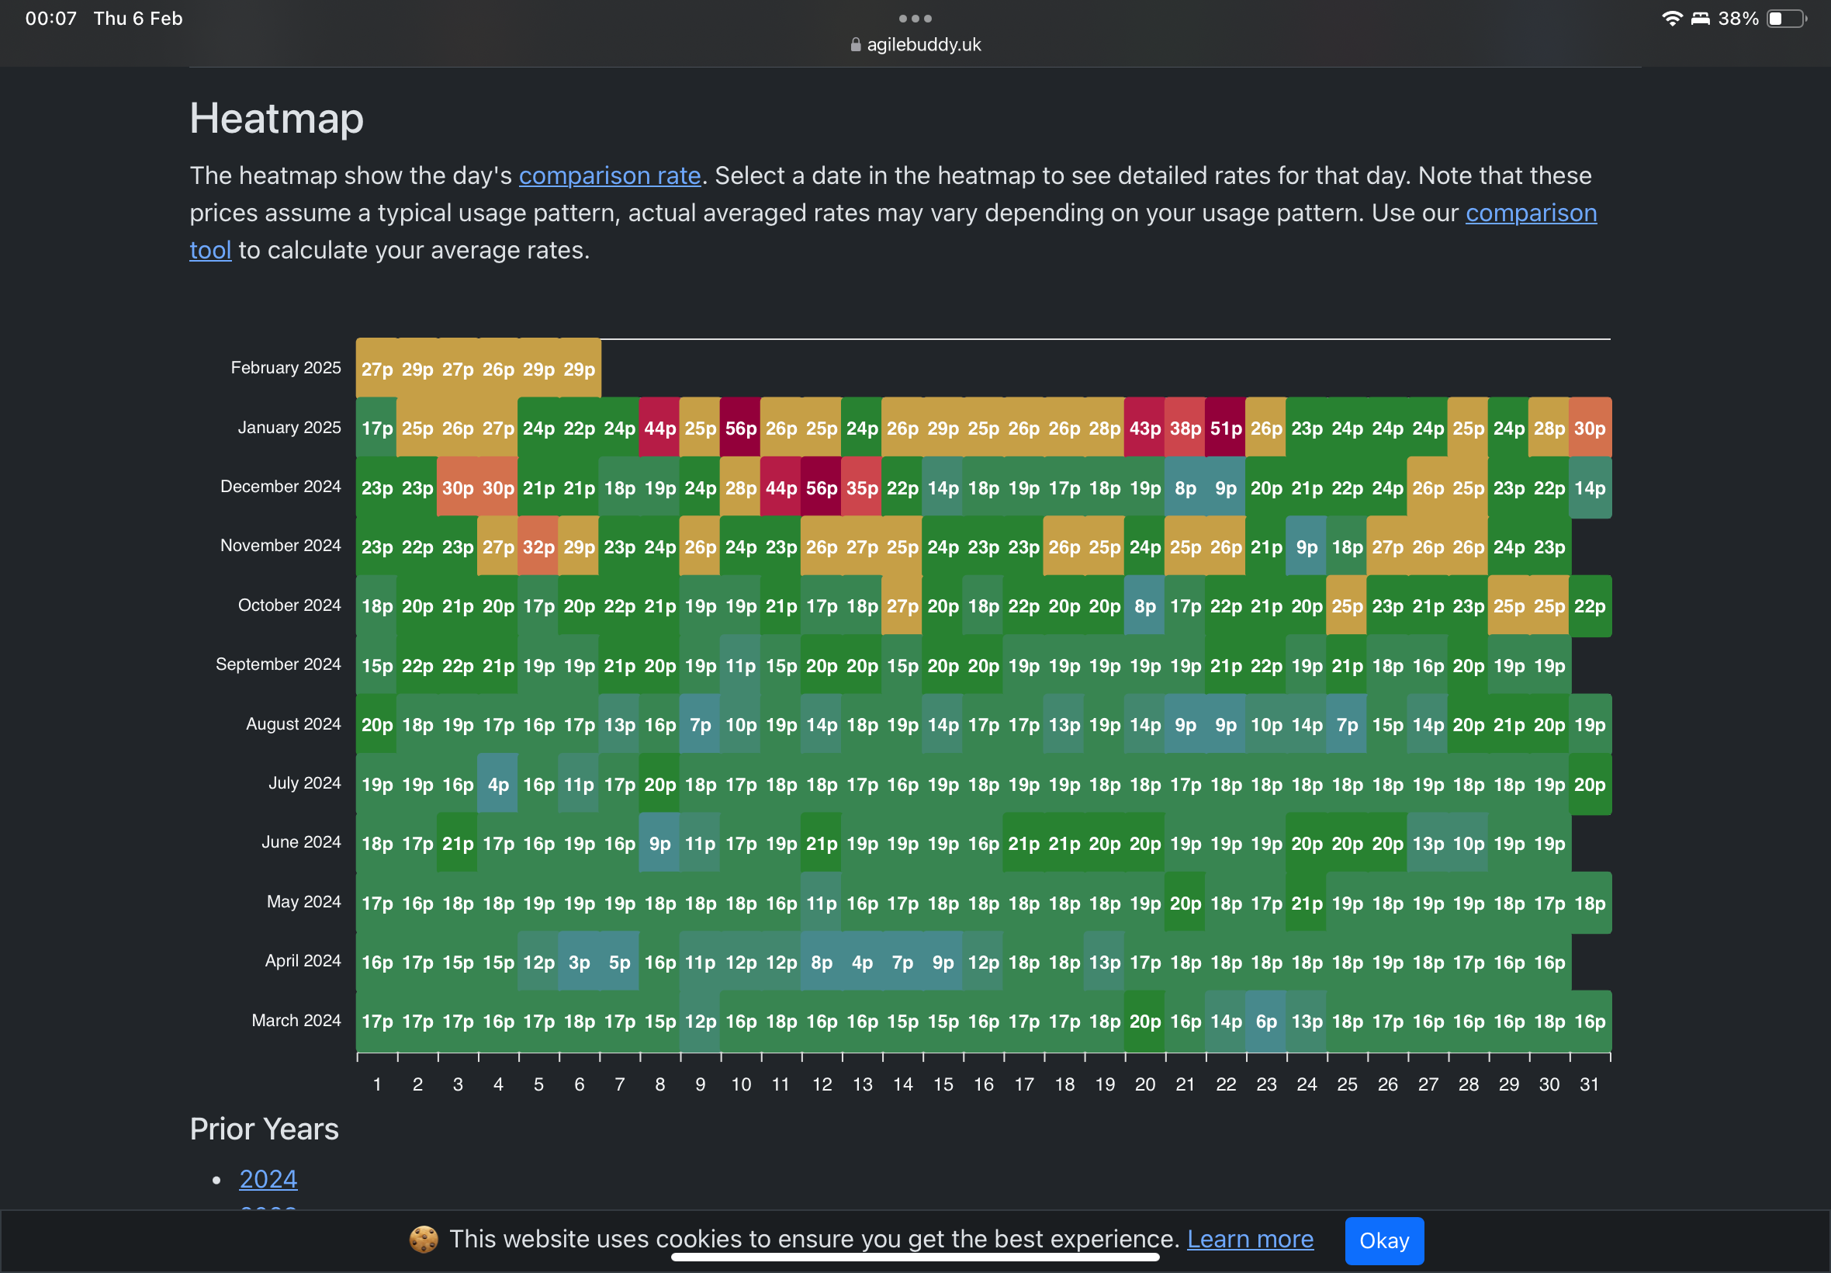
Task: Select the 4p cell in July 2024
Action: [x=498, y=784]
